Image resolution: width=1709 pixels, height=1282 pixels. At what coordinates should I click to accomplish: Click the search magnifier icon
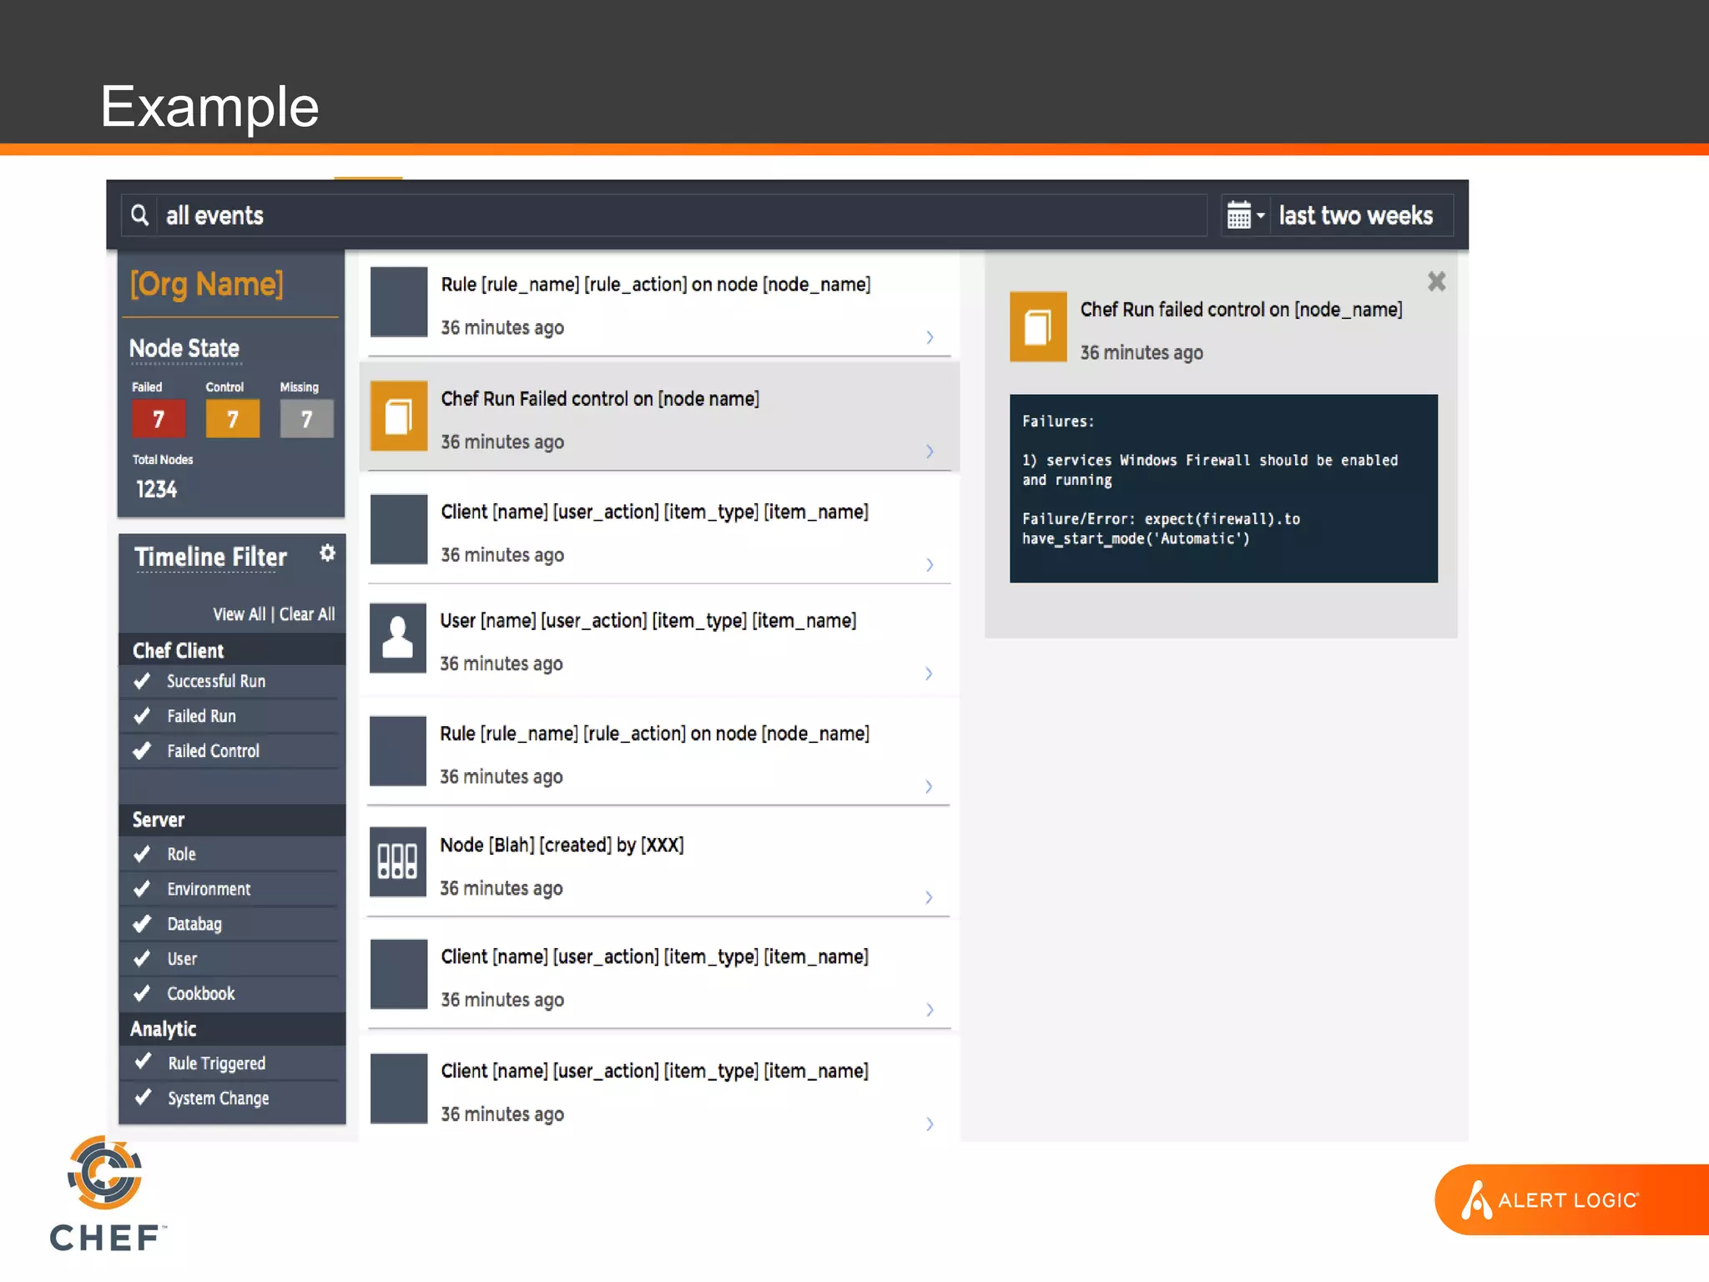pos(139,215)
